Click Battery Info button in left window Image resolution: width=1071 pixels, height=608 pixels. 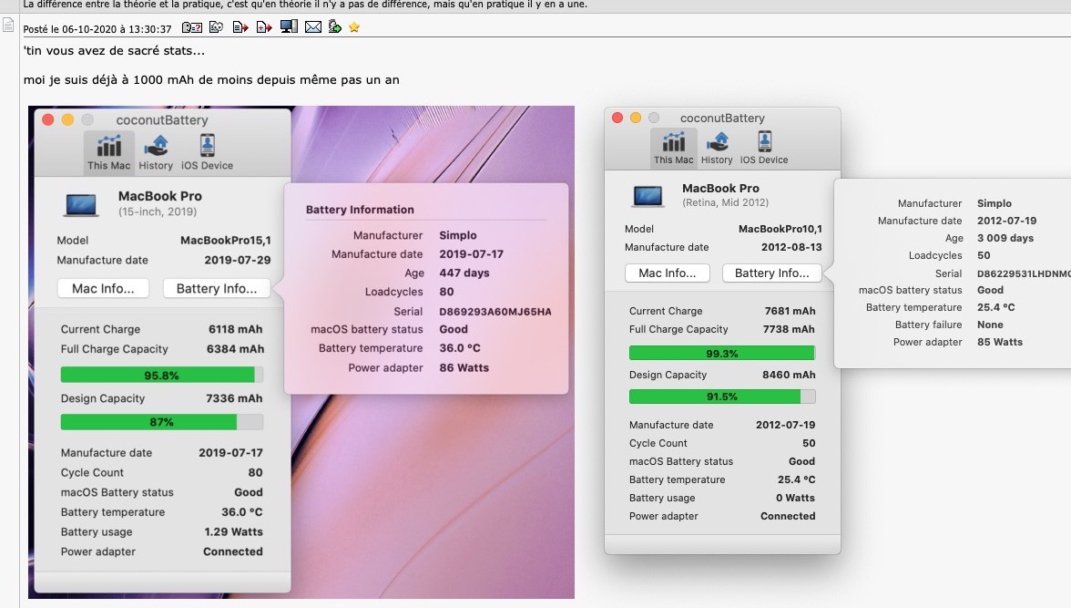[x=217, y=288]
